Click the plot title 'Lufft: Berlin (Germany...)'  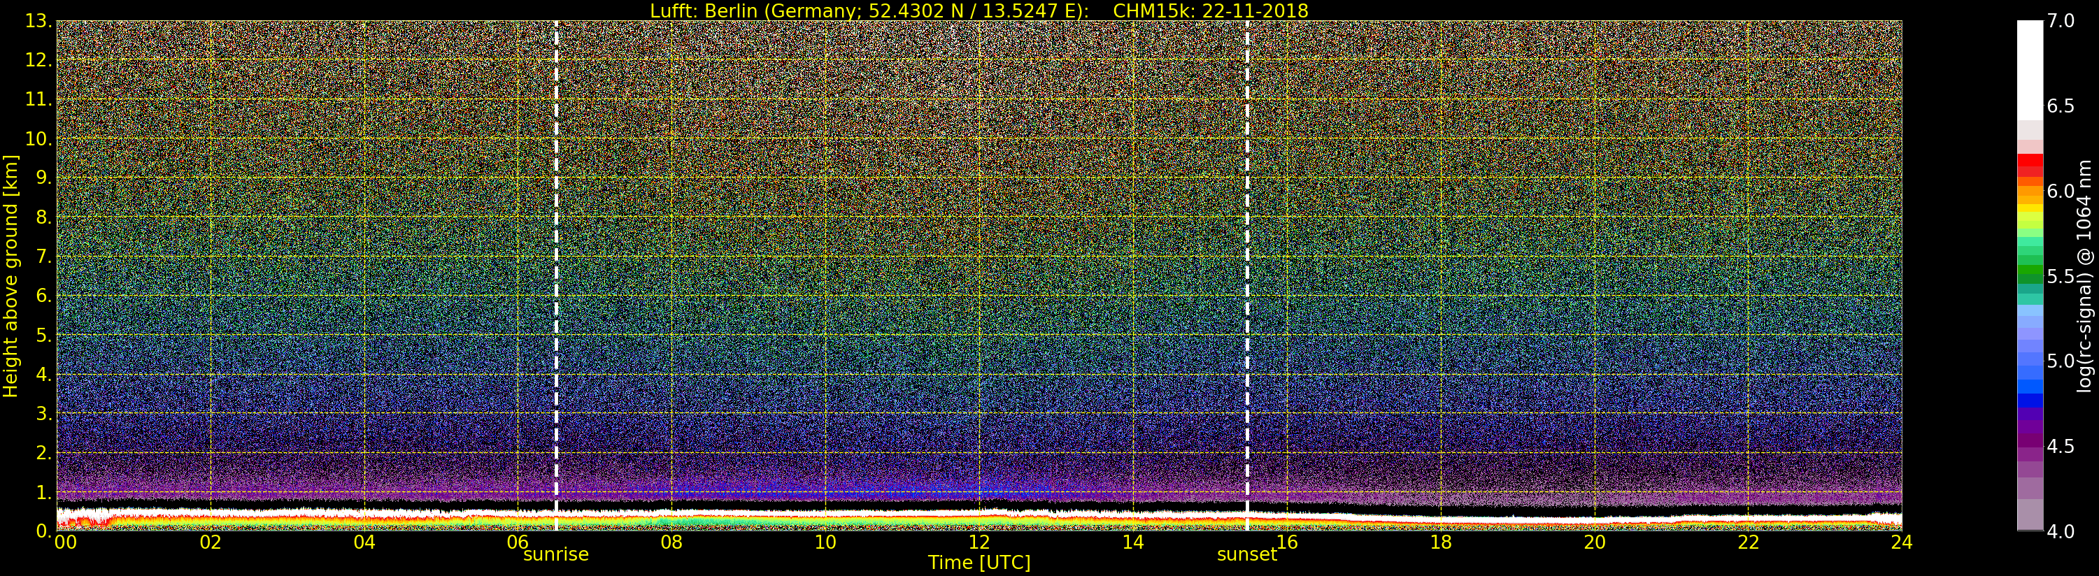coord(979,10)
